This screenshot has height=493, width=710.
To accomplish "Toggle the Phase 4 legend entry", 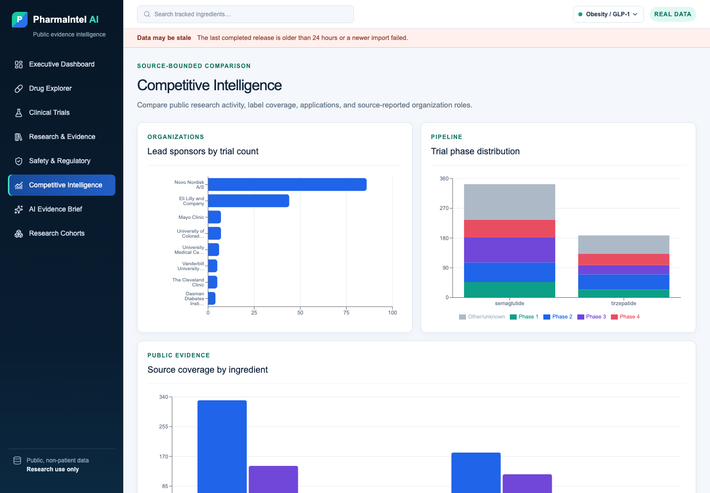I will tap(625, 317).
